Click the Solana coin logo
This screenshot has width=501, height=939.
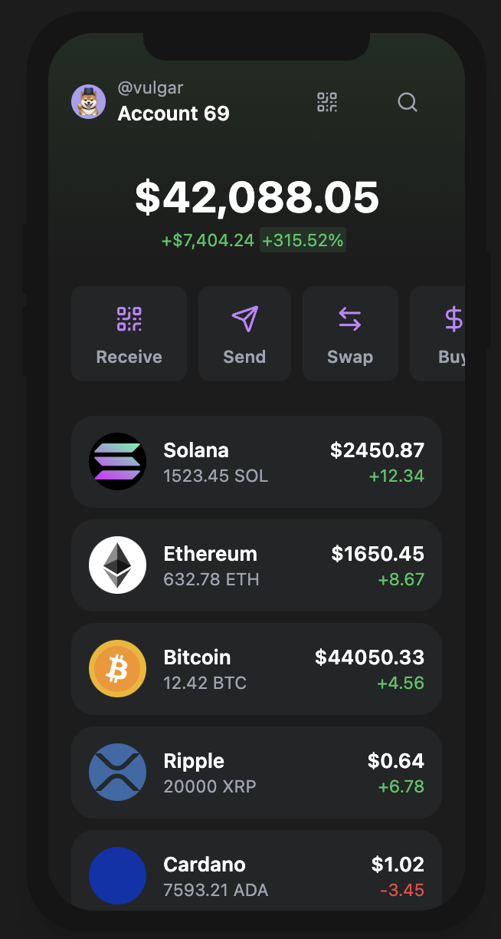point(117,462)
